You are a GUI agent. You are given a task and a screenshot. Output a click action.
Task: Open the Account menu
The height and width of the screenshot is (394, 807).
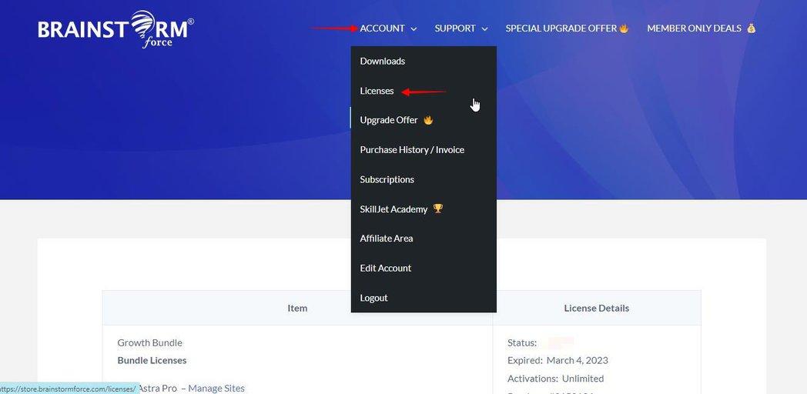point(383,28)
